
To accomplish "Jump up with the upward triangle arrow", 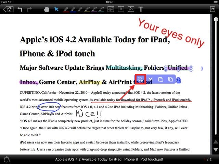I will click(x=216, y=142).
